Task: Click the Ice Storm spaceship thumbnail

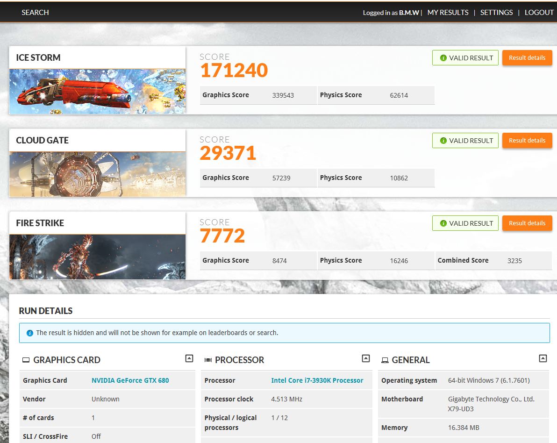Action: tap(97, 92)
